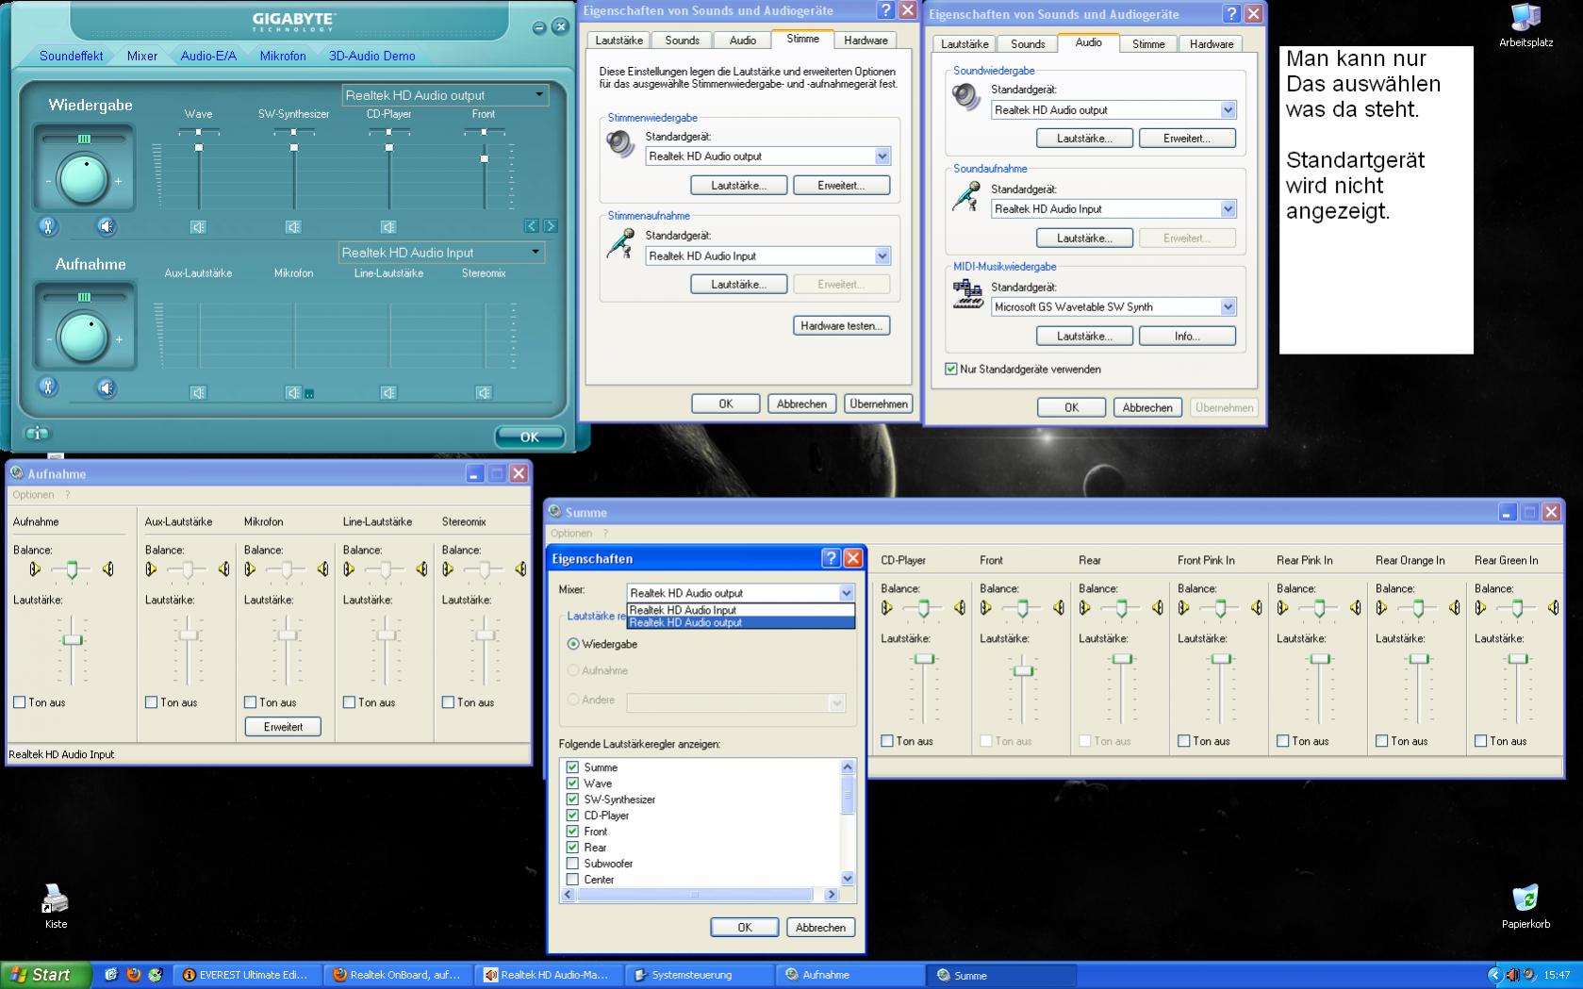Viewport: 1583px width, 989px height.
Task: Show previous playback channels with left arrow
Action: 532,226
